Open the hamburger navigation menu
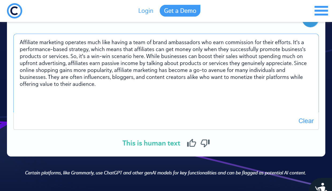The width and height of the screenshot is (332, 191). coord(321,11)
